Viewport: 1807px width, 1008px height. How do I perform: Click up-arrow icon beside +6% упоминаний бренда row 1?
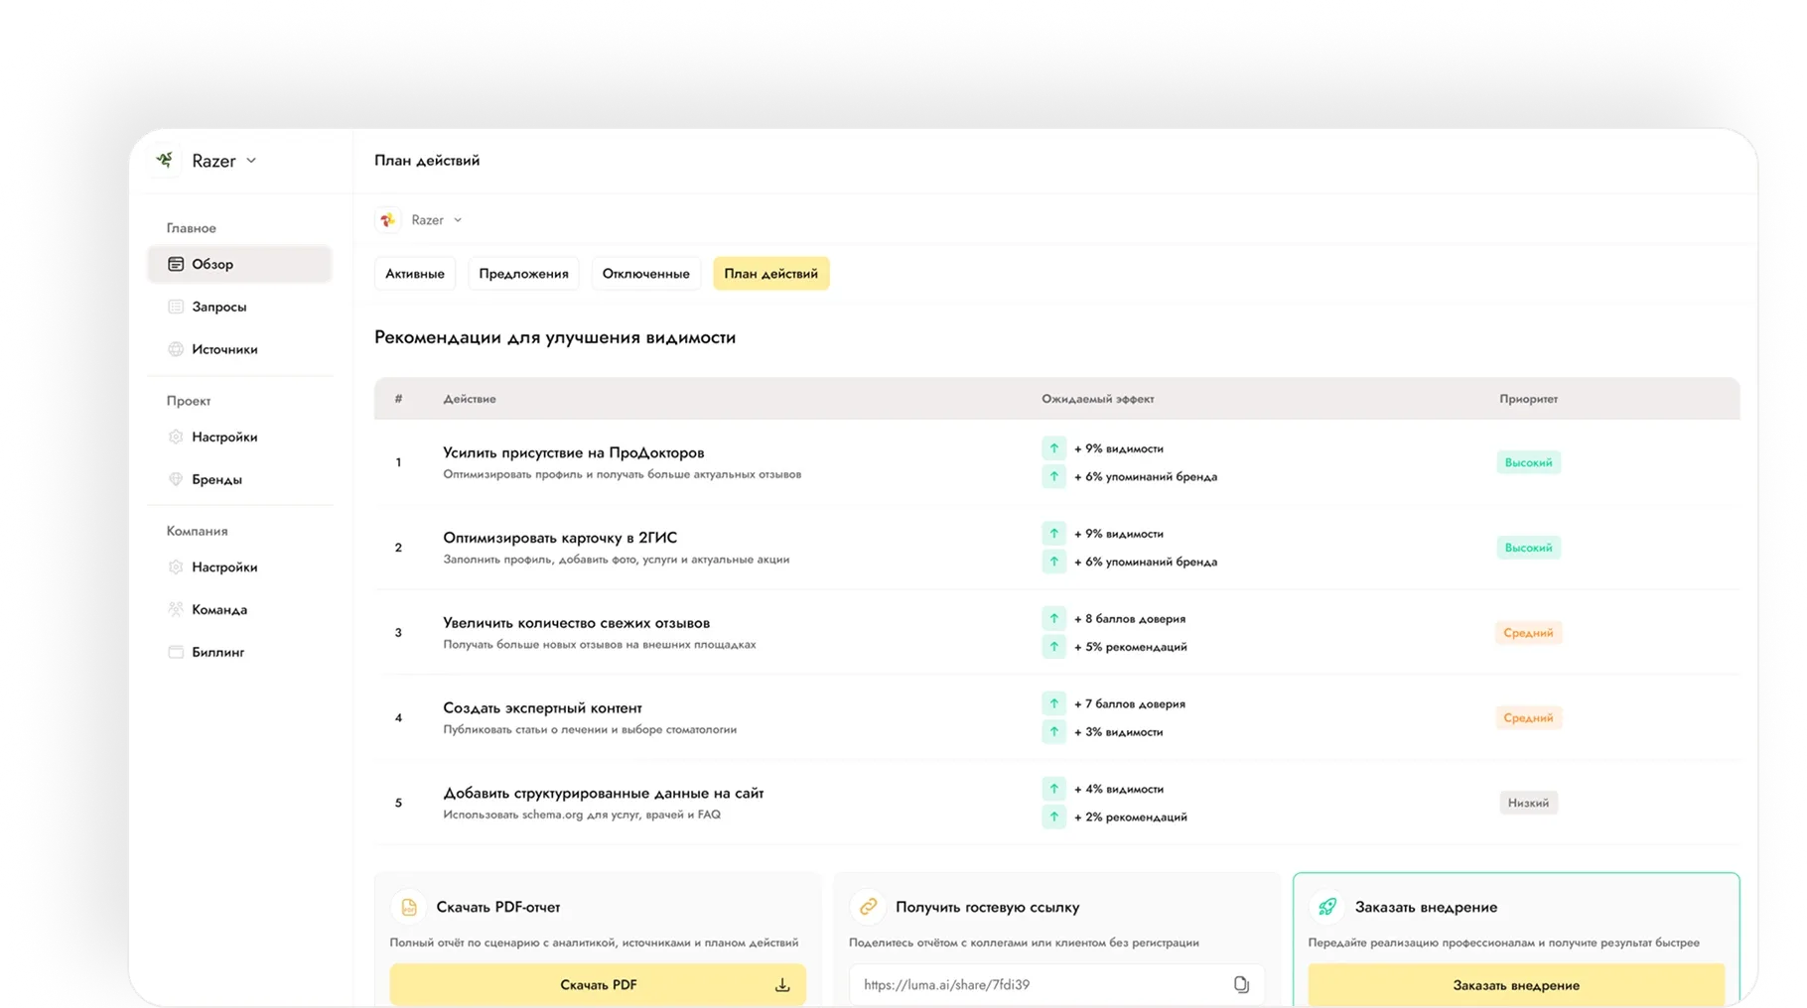pos(1053,476)
